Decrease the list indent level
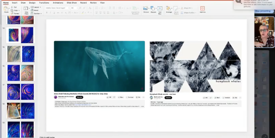The height and width of the screenshot is (138, 275). point(110,8)
